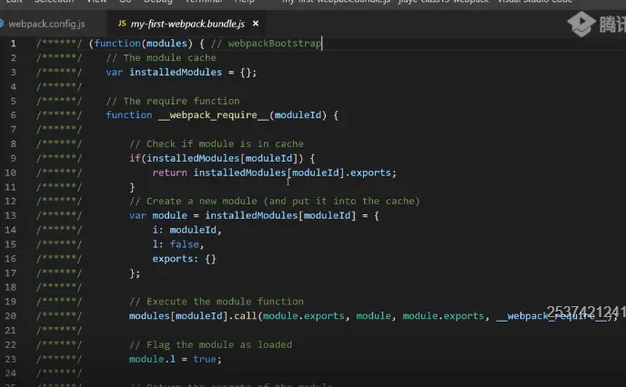Click 'installedModules' in the var declaration on line 3

tap(176, 72)
